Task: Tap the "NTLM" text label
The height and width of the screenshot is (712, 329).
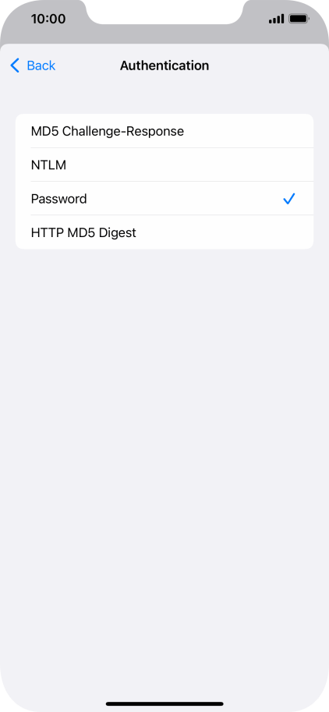Action: [x=48, y=165]
